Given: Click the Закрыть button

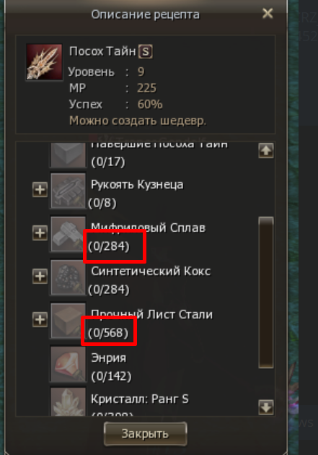Looking at the screenshot, I should [x=145, y=434].
